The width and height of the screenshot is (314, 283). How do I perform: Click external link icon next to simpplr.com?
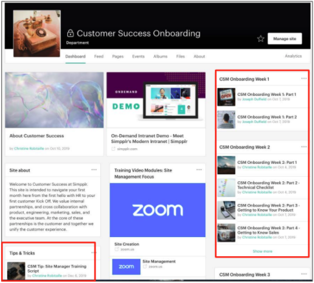(x=114, y=149)
